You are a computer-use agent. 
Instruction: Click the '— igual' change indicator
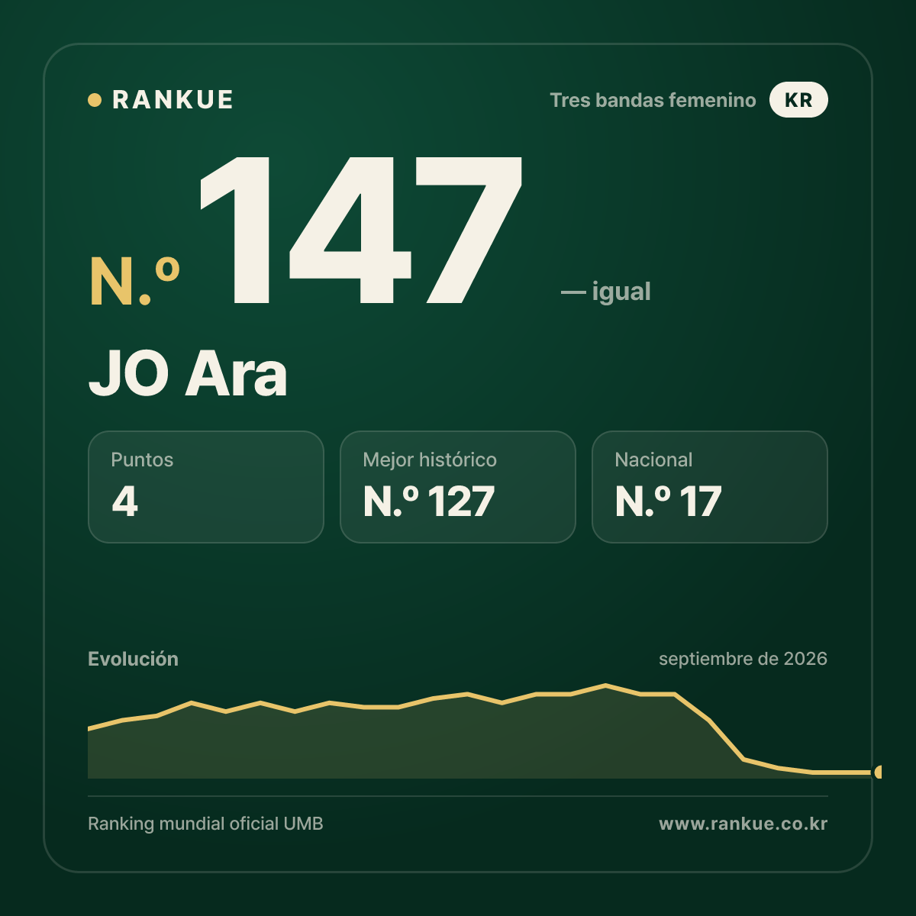pyautogui.click(x=606, y=292)
